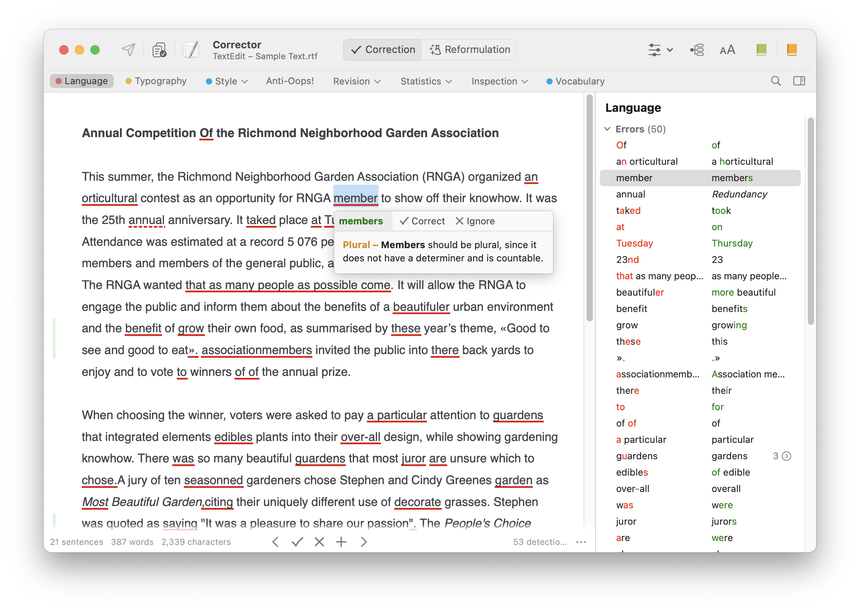The width and height of the screenshot is (860, 610).
Task: Switch to Reformulation mode
Action: 470,50
